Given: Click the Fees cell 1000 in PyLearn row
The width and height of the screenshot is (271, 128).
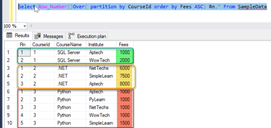Looking at the screenshot, I should pos(125,100).
